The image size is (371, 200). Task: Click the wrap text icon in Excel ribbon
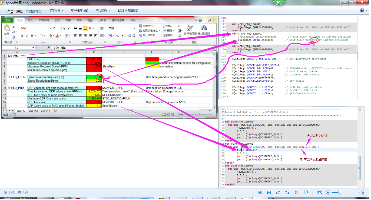(x=102, y=28)
